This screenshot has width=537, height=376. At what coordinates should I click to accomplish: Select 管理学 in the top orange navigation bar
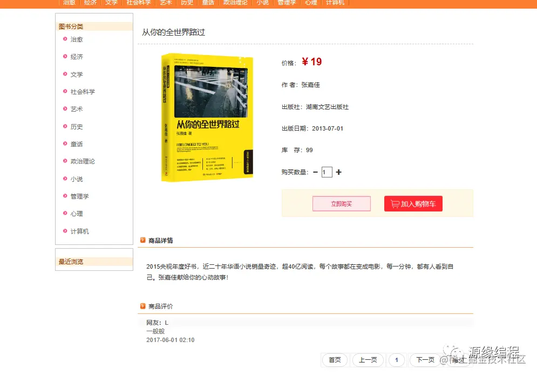pyautogui.click(x=287, y=2)
